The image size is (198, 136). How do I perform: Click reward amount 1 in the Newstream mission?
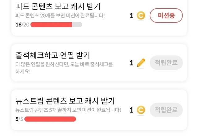(x=131, y=110)
